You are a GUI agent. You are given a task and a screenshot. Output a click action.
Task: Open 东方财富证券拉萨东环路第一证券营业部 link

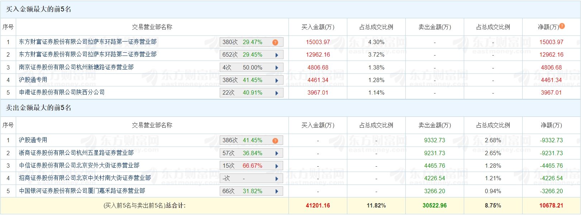[x=88, y=42]
